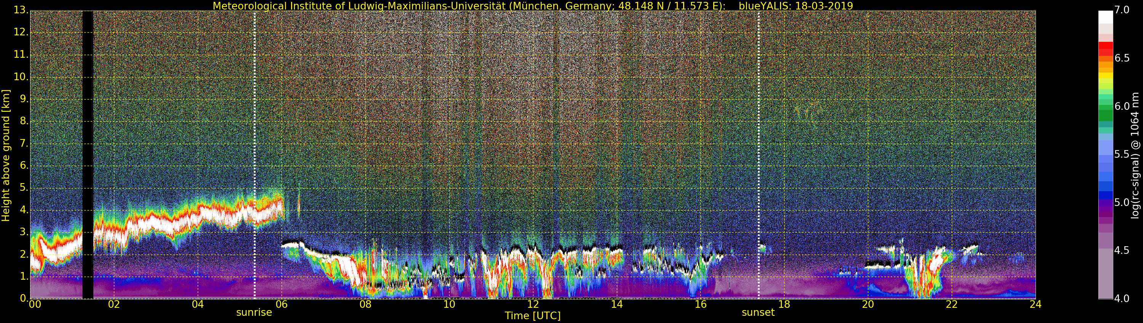Select the black data gap bar

[x=88, y=155]
